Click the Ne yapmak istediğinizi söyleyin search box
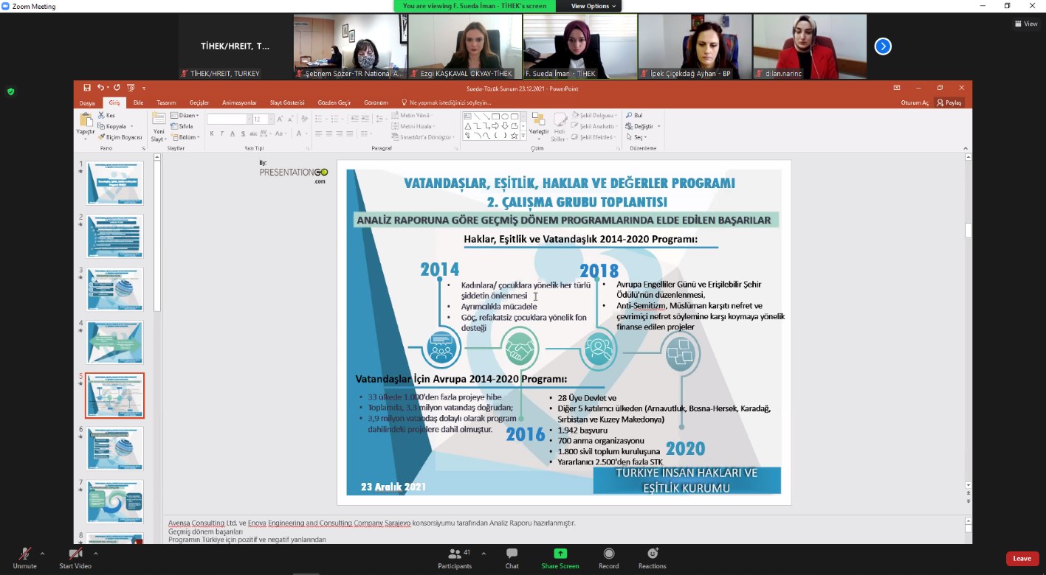Screen dimensions: 1046x575 pyautogui.click(x=446, y=102)
